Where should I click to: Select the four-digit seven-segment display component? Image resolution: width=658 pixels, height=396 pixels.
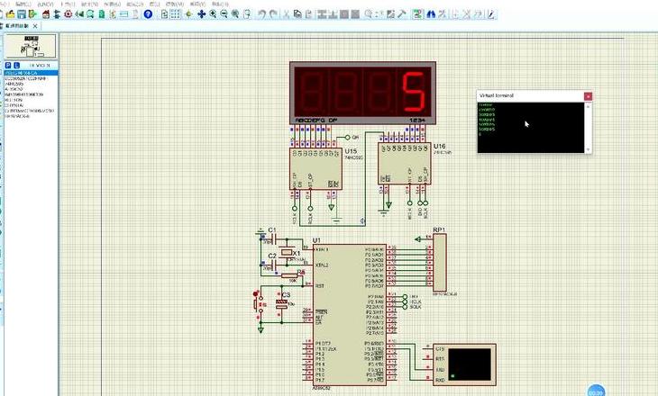pos(362,93)
